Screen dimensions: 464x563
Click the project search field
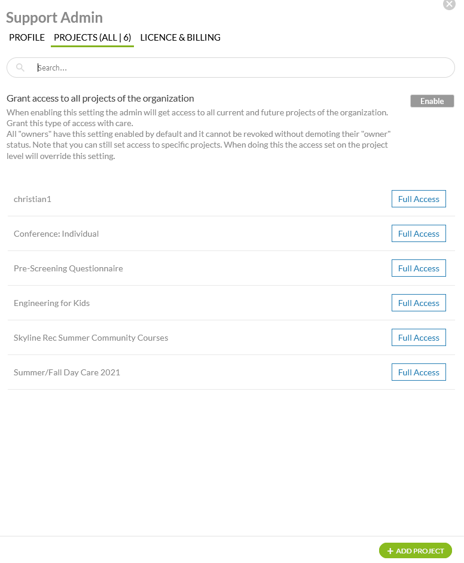239,68
